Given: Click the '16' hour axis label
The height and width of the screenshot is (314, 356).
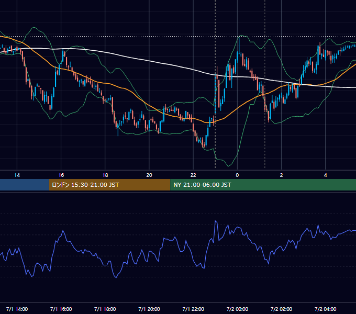Looking at the screenshot, I should 61,175.
